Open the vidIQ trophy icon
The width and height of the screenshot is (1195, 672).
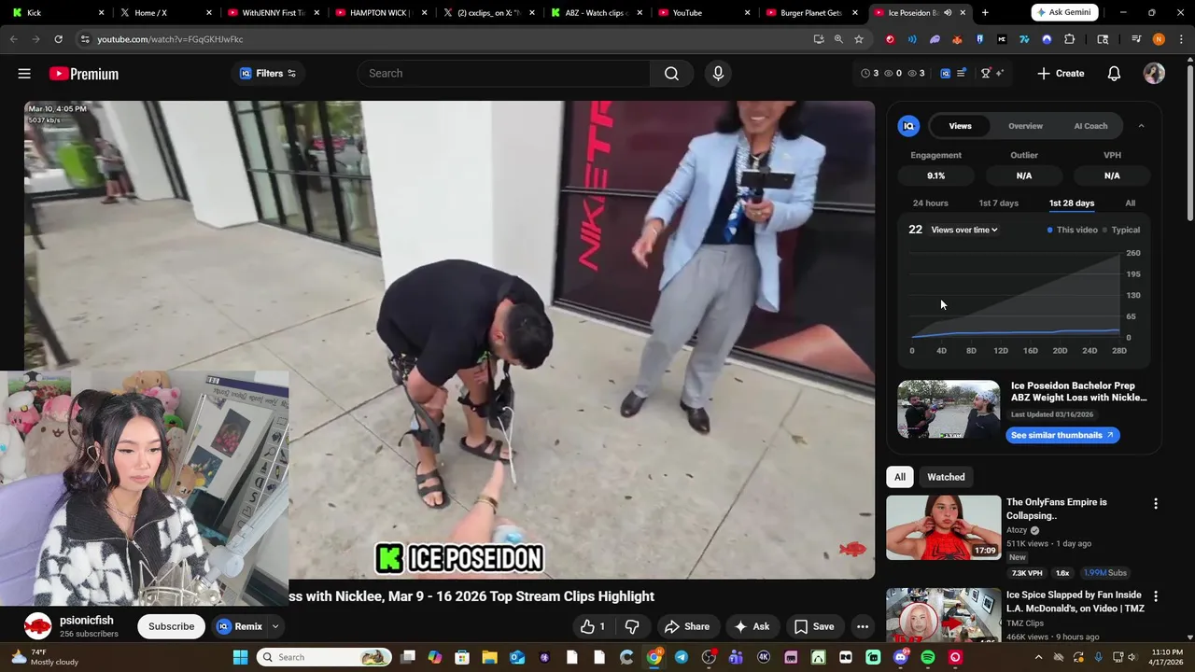click(985, 73)
